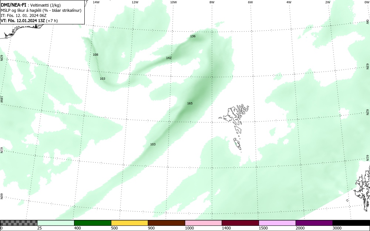Click the 142 CAPE value label
Image resolution: width=370 pixels, height=231 pixels.
coord(169,58)
